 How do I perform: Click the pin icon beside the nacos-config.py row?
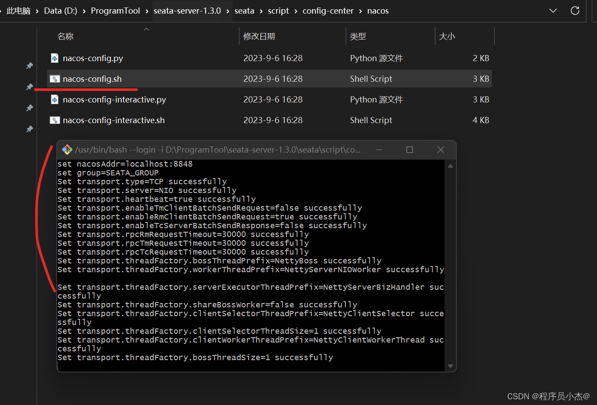29,66
